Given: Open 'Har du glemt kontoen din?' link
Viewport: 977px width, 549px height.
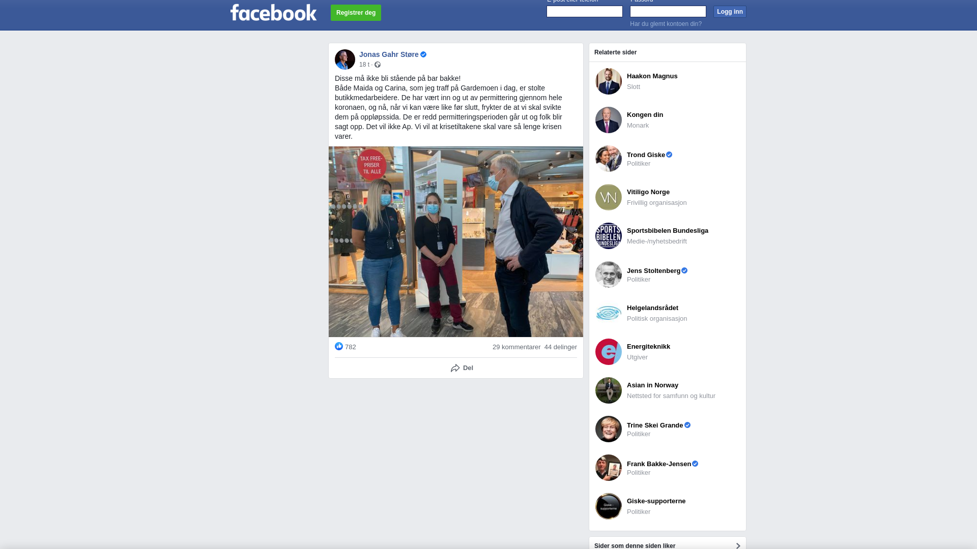Looking at the screenshot, I should (666, 24).
